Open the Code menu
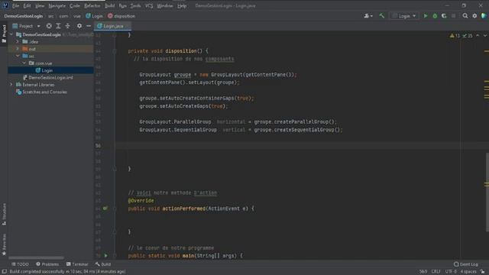The width and height of the screenshot is (489, 275). pos(75,5)
